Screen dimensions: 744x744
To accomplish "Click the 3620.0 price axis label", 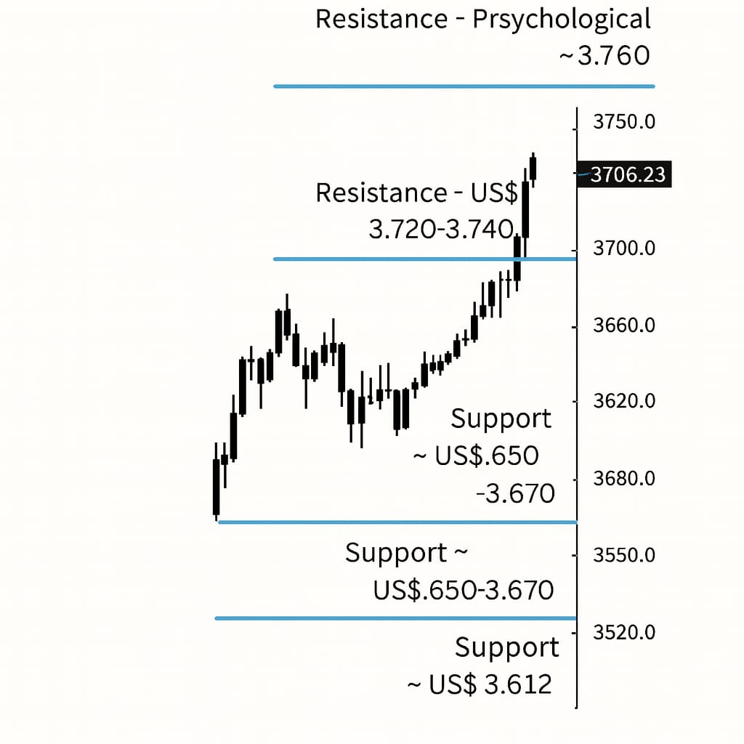I will [x=624, y=401].
